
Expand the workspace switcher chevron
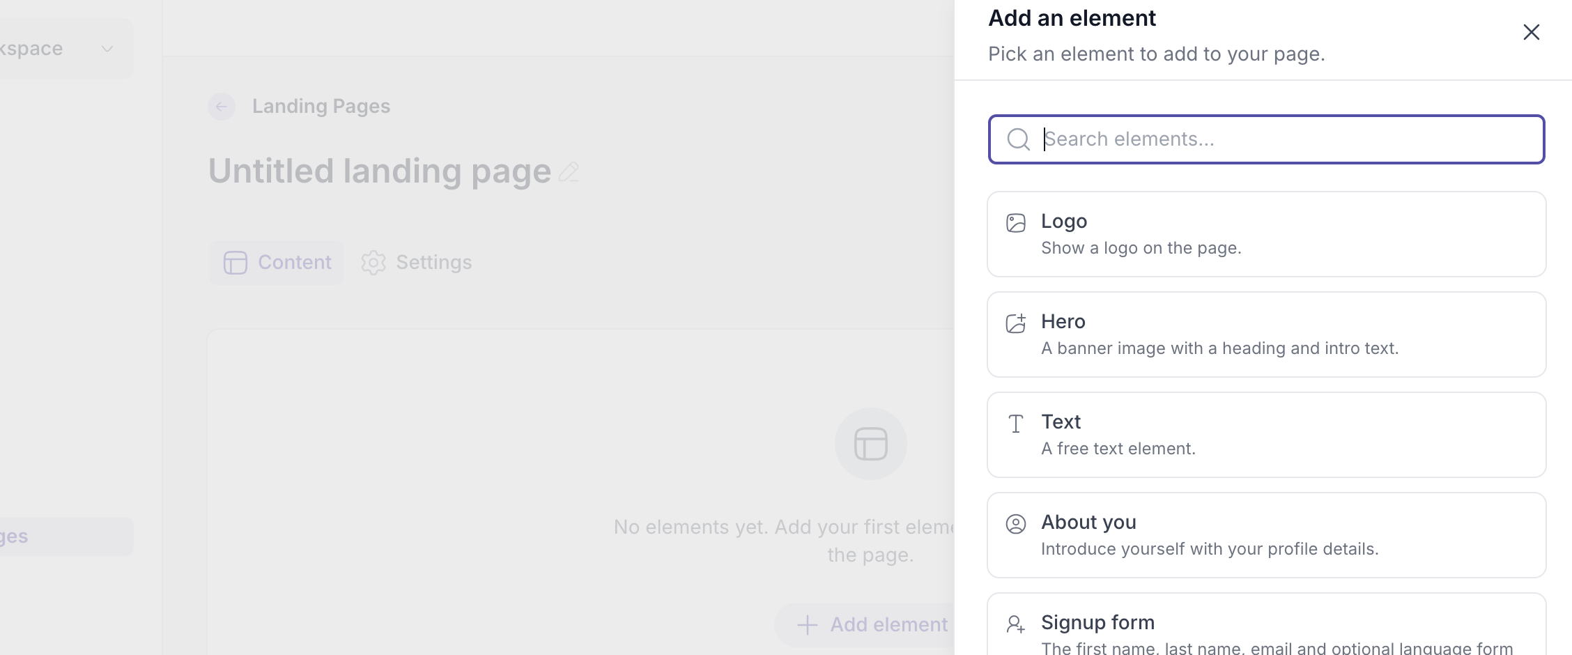107,49
